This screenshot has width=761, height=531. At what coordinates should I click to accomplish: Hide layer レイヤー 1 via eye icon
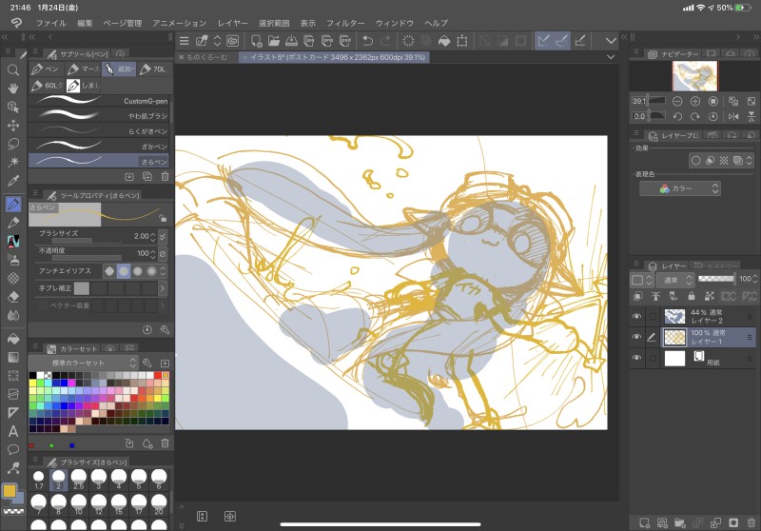click(636, 337)
